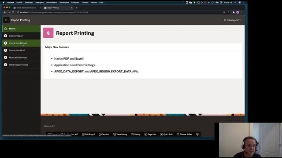282x158 pixels.
Task: Click Application 100 in developer toolbar
Action: [70, 134]
